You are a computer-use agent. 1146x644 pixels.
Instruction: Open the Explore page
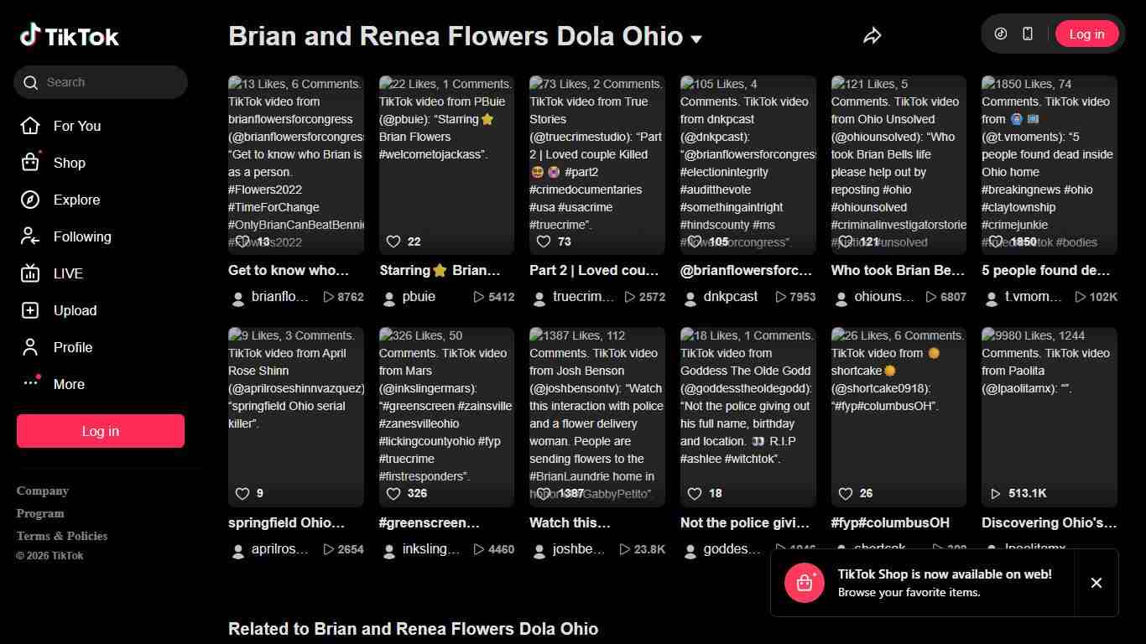click(76, 200)
